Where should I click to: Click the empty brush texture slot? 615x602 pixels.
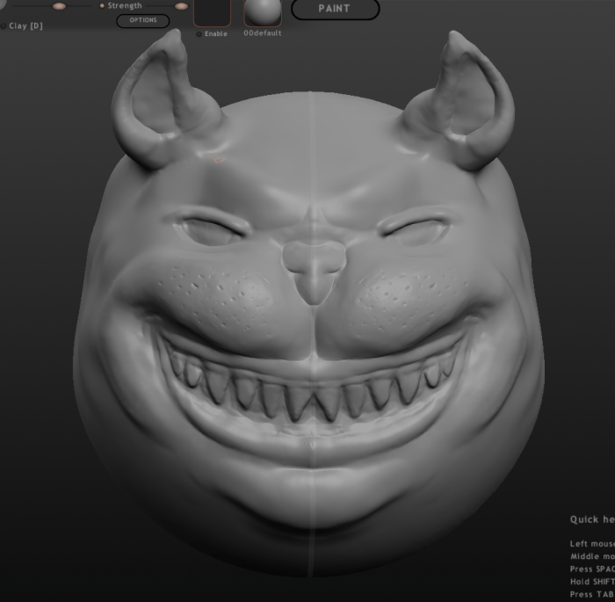212,12
